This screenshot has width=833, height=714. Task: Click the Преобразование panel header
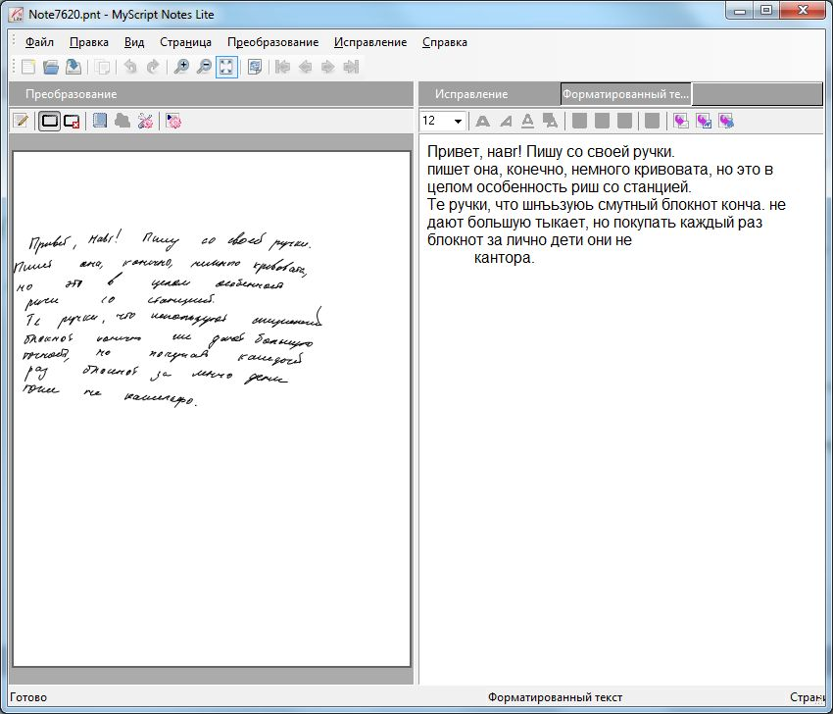coord(211,94)
